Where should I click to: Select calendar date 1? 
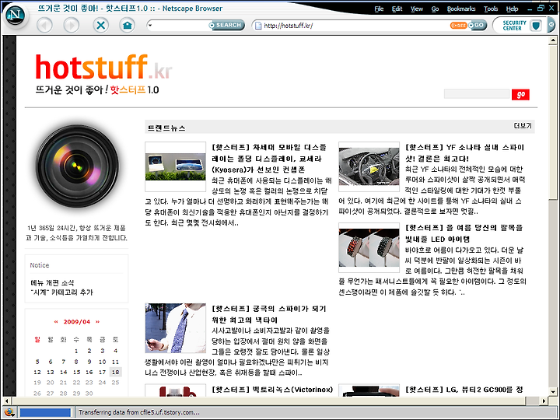(76, 351)
